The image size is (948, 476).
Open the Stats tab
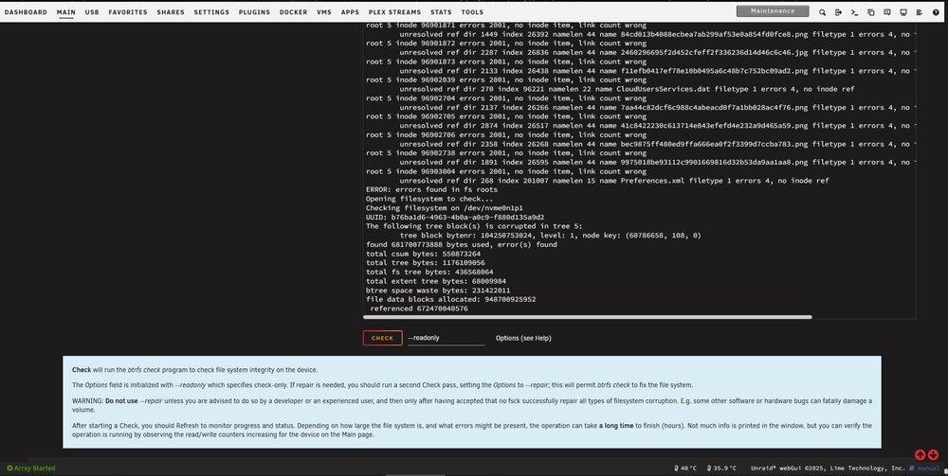[441, 12]
